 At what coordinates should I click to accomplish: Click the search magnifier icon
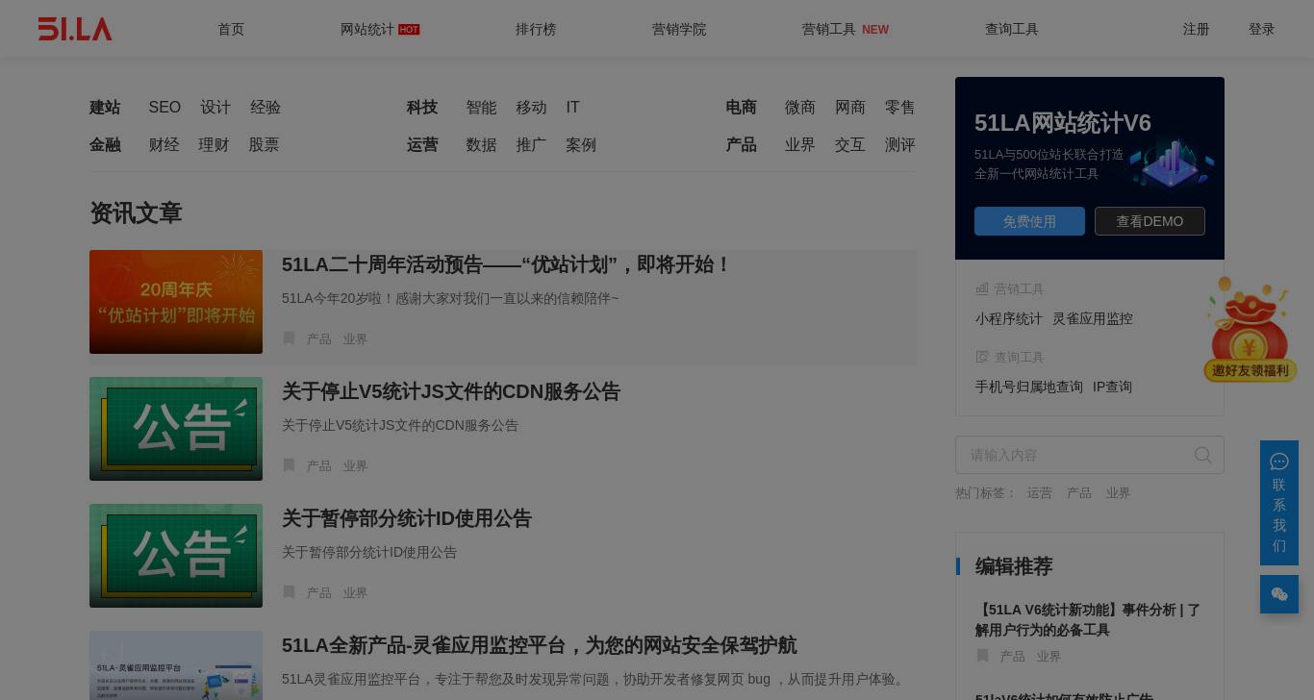pos(1202,455)
